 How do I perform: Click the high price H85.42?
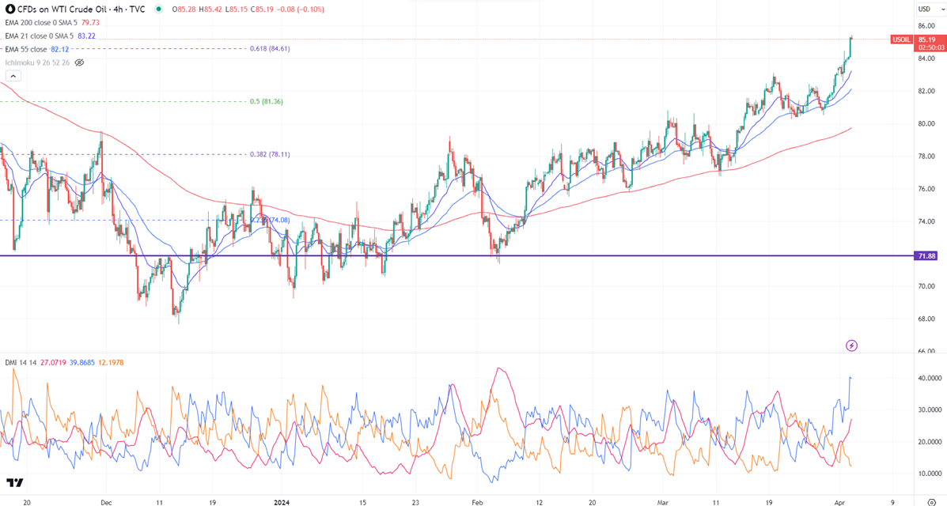coord(210,9)
